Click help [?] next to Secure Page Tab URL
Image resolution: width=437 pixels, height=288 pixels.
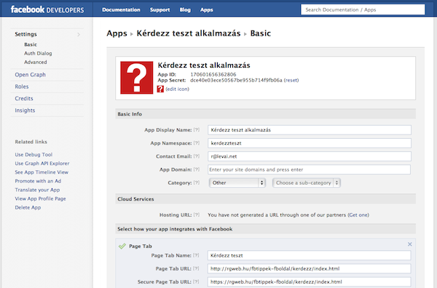click(196, 281)
